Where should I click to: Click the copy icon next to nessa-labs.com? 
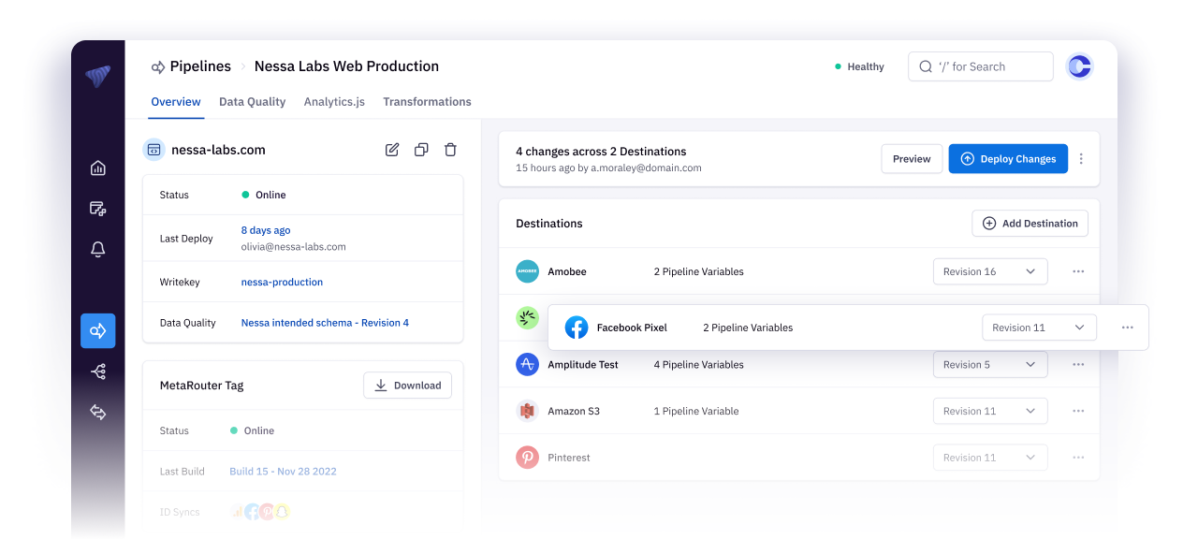[x=421, y=150]
